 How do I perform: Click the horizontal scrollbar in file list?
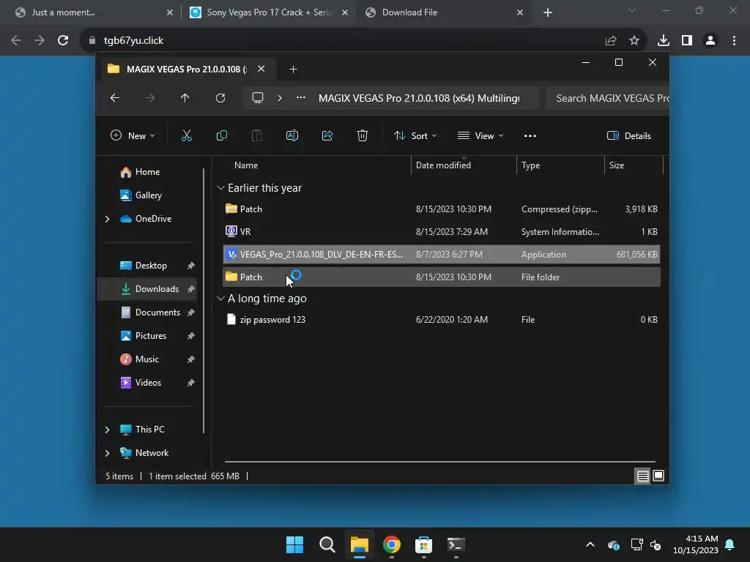(440, 462)
